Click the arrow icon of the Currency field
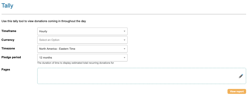Image resolution: width=249 pixels, height=97 pixels. click(x=124, y=40)
